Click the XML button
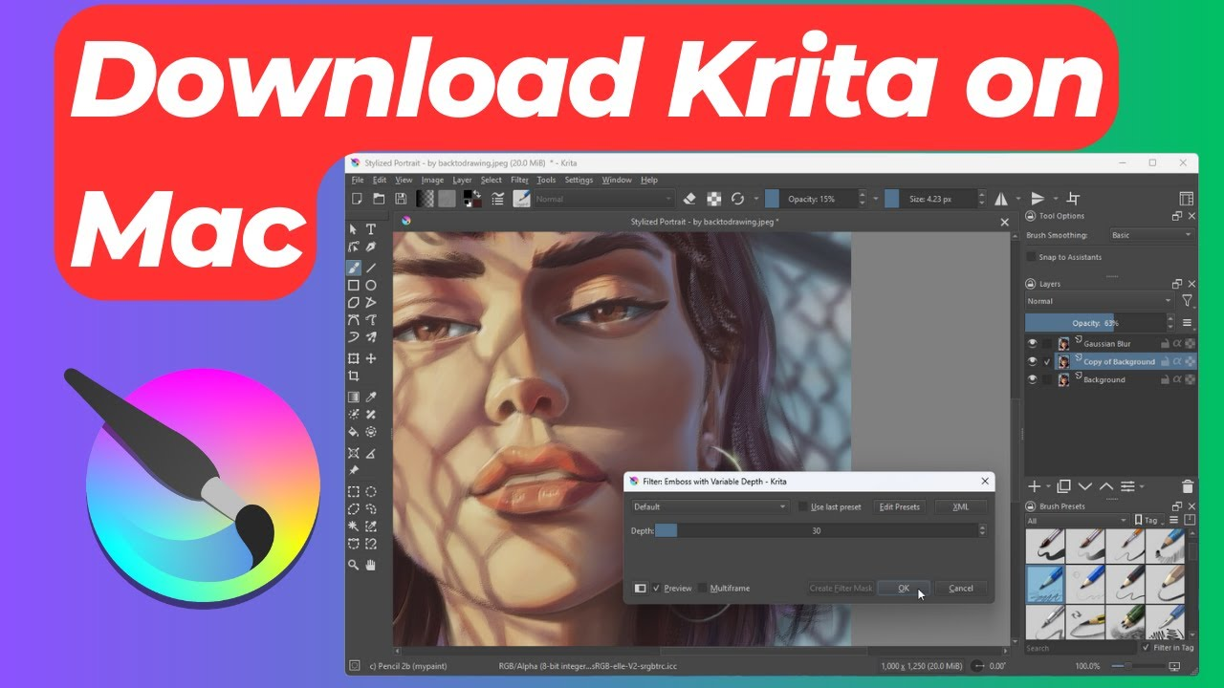 961,507
